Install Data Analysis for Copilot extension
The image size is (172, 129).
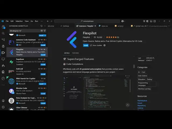43,103
